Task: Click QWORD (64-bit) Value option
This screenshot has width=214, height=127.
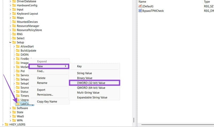Action: 91,88
